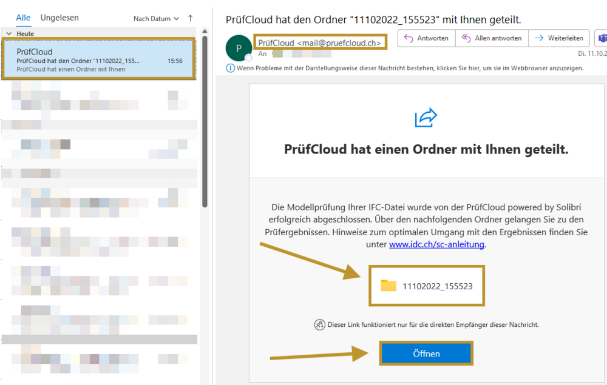Click the email subject line in reading pane
This screenshot has height=385, width=607.
click(373, 20)
